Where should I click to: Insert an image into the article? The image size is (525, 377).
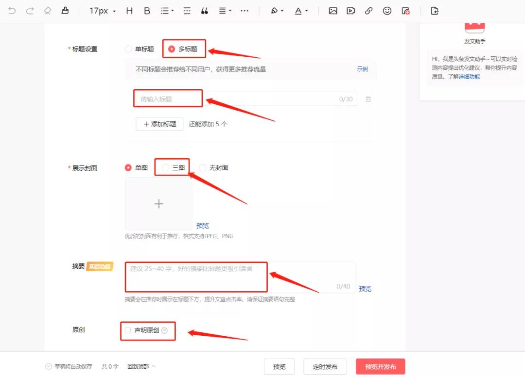(333, 10)
